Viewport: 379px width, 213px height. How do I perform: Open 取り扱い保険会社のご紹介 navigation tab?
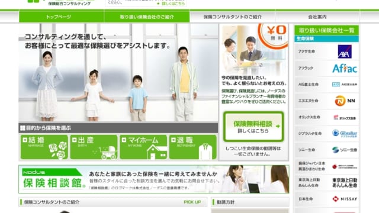(x=147, y=17)
